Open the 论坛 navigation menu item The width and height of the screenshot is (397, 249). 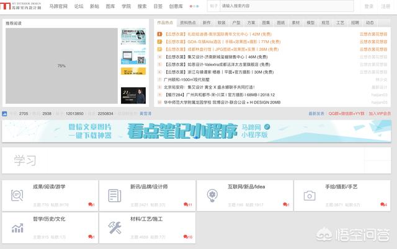pos(79,6)
